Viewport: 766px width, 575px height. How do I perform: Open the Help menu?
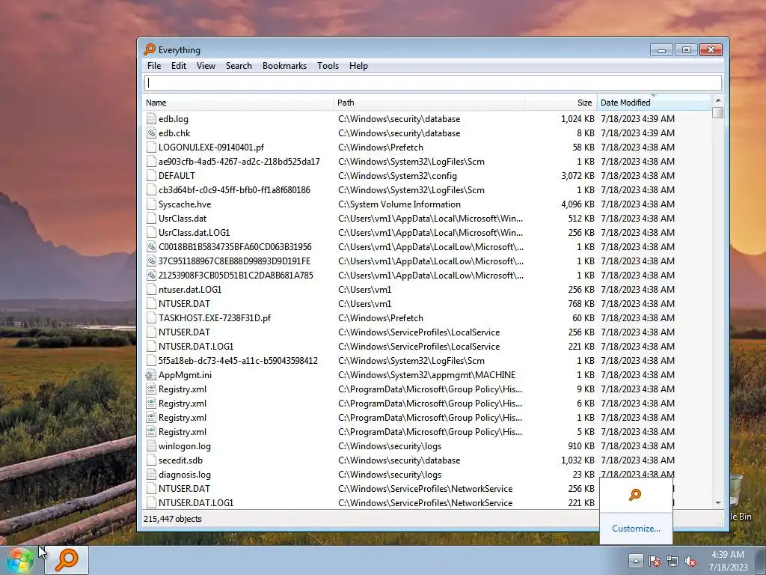coord(358,66)
